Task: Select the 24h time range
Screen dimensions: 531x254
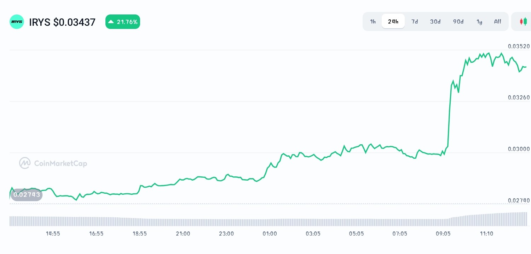Action: pos(393,21)
